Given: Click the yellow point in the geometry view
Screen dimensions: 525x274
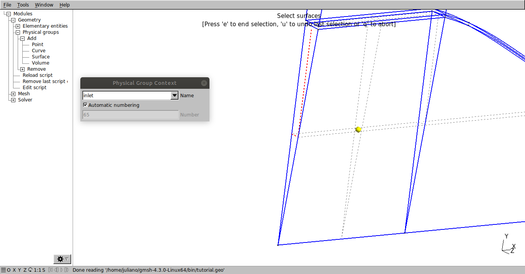Looking at the screenshot, I should click(x=359, y=130).
